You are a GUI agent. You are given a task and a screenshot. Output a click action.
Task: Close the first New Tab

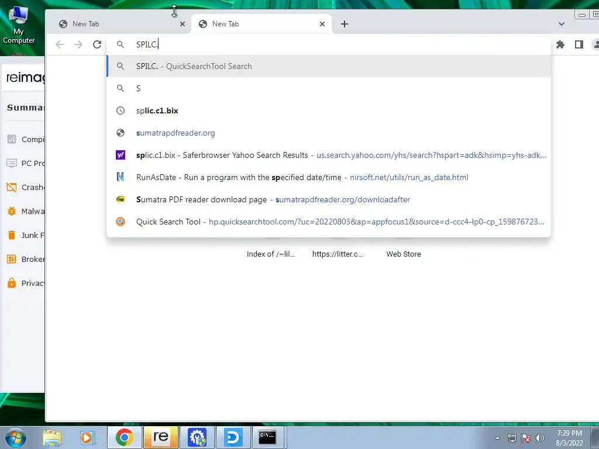183,24
